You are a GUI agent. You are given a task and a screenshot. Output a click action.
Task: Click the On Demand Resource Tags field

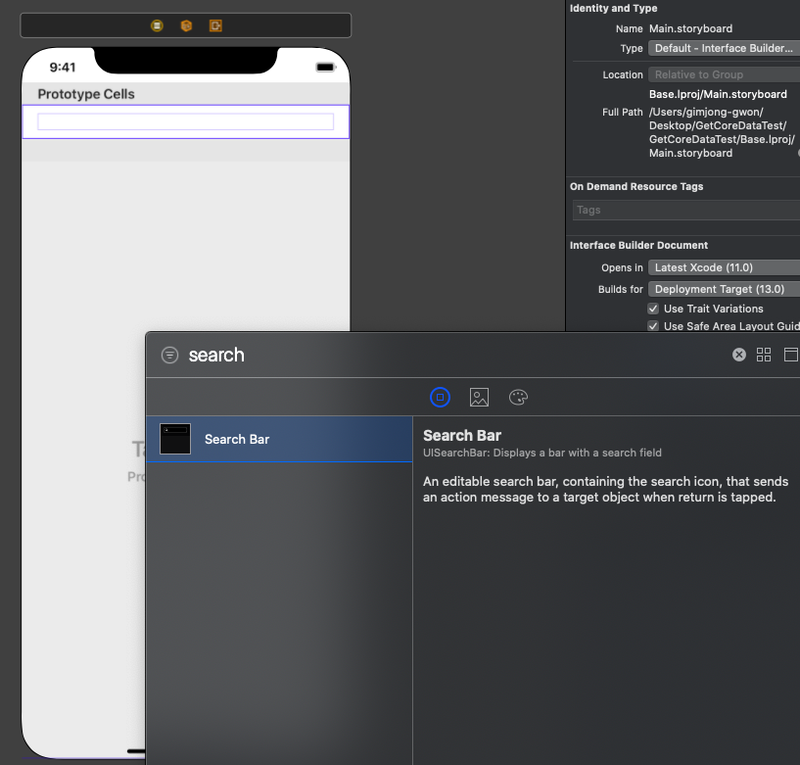tap(686, 210)
